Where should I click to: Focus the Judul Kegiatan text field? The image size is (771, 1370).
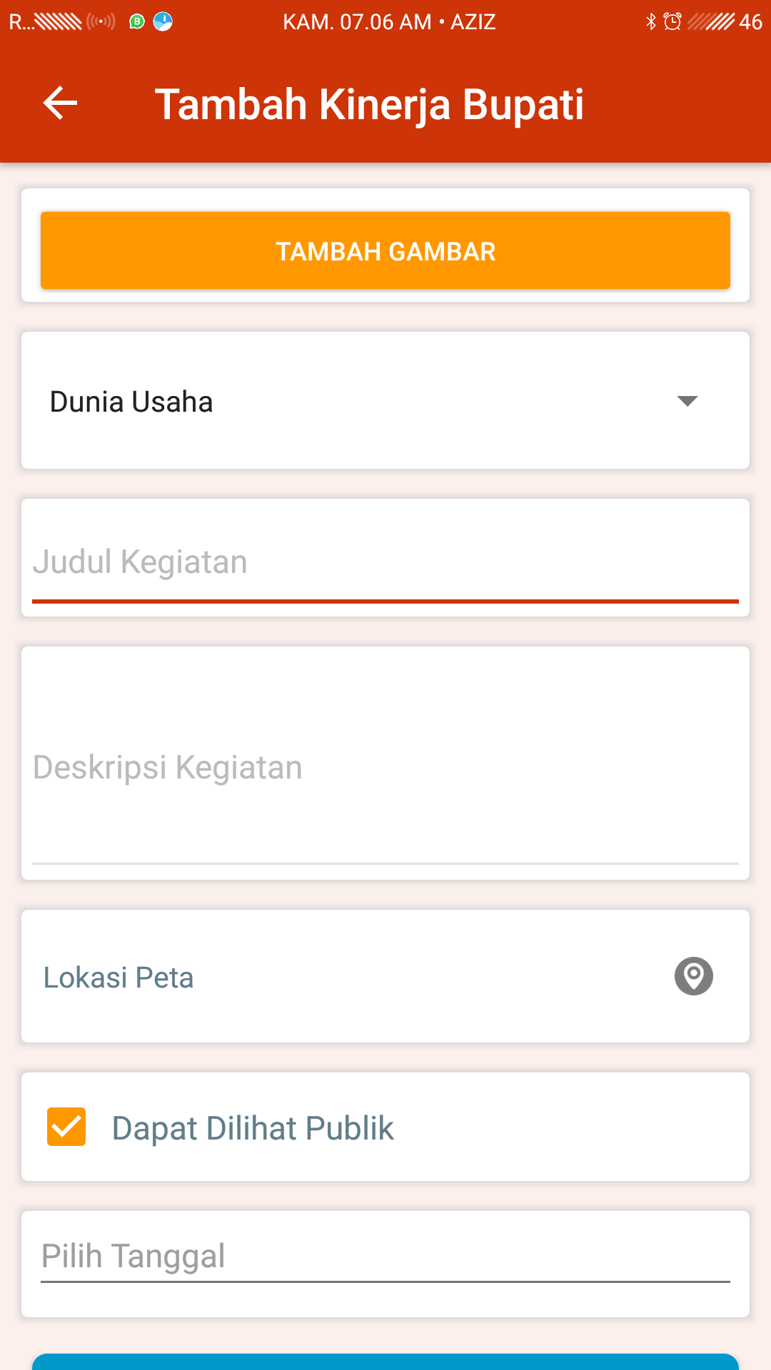[385, 562]
